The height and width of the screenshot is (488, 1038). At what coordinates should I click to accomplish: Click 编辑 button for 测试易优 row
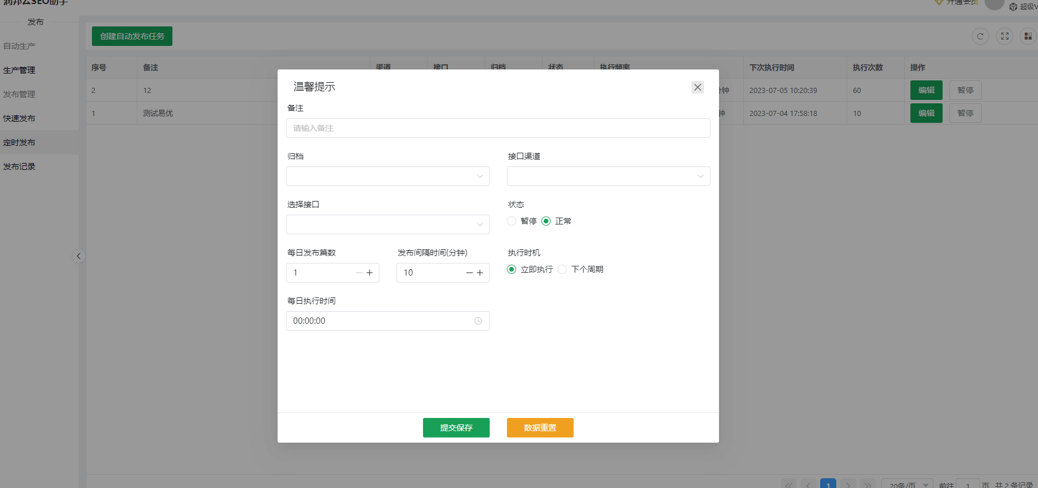coord(926,113)
